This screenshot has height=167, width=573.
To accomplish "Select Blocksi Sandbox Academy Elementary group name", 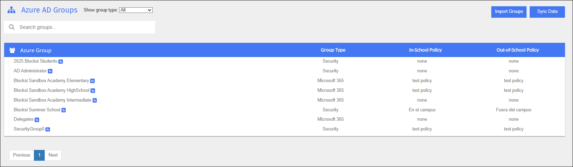I will (51, 81).
